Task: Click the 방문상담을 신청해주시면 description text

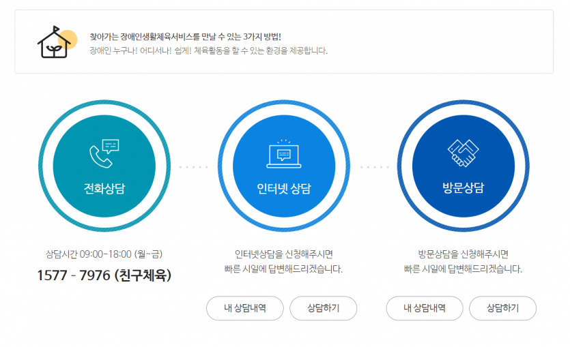Action: (463, 261)
